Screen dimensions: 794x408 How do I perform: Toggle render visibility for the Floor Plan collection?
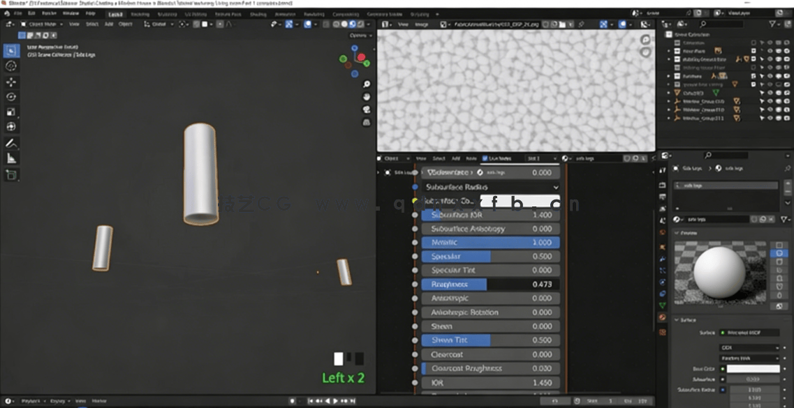(x=786, y=52)
